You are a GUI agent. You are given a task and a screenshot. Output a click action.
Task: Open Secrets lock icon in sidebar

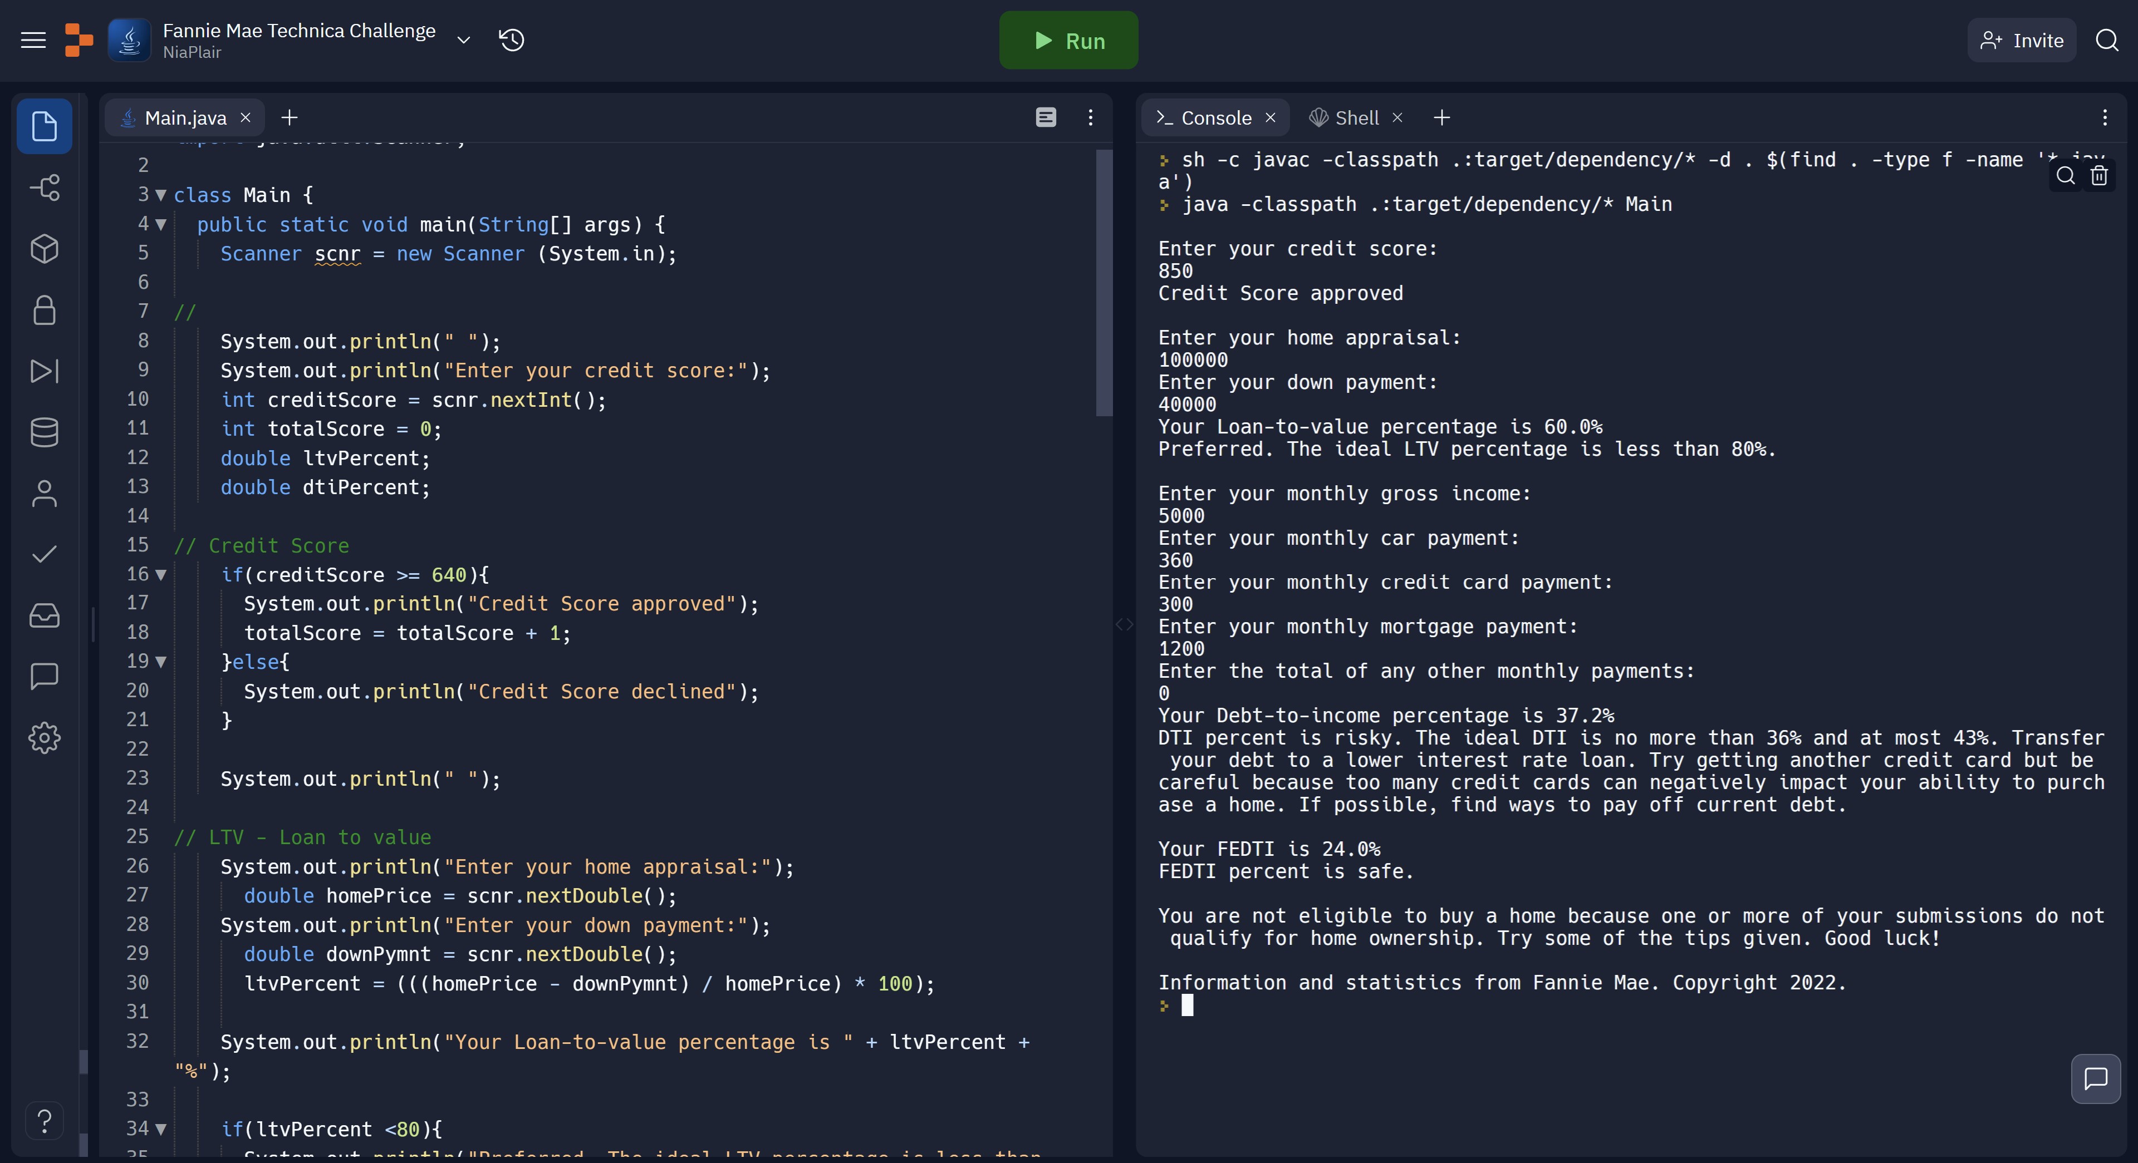tap(44, 311)
